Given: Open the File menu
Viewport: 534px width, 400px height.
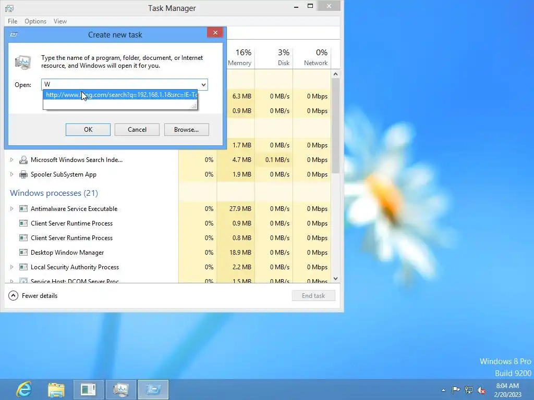Looking at the screenshot, I should [x=13, y=21].
